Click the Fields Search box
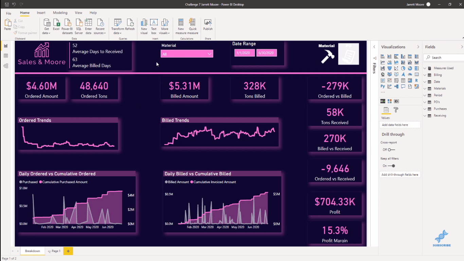The height and width of the screenshot is (261, 464). (x=444, y=57)
